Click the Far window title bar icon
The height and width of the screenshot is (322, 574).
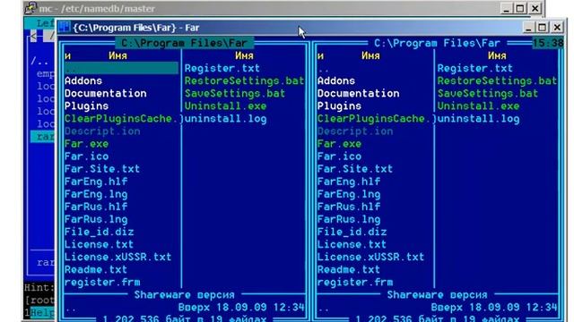[x=65, y=27]
